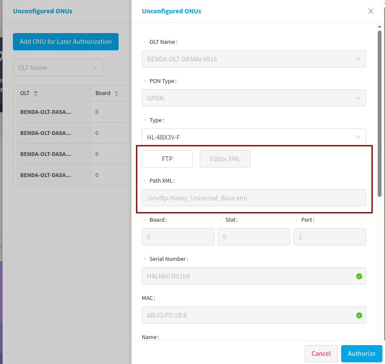Screen dimensions: 385x364
Task: Open the GPON PON Type selector
Action: tap(254, 98)
